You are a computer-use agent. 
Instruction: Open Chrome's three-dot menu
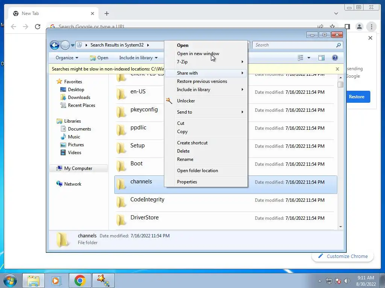point(371,27)
